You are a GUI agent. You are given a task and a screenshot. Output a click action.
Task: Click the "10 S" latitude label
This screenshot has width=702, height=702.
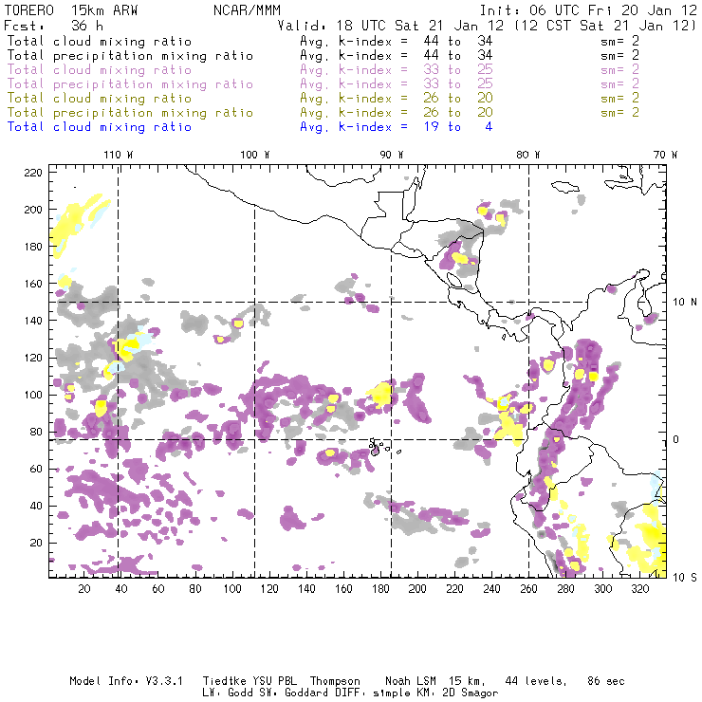pos(685,578)
